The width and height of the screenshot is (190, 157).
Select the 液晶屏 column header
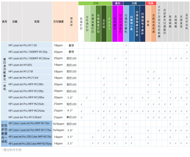point(71,22)
